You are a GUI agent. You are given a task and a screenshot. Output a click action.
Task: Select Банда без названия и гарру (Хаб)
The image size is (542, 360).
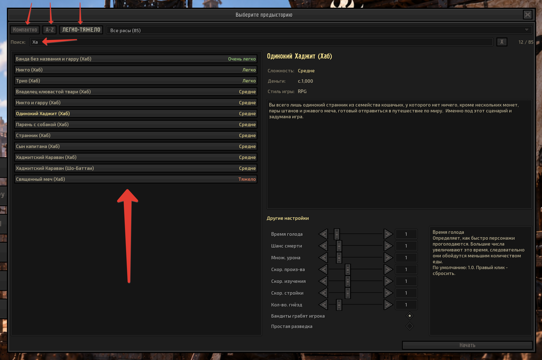coord(136,59)
